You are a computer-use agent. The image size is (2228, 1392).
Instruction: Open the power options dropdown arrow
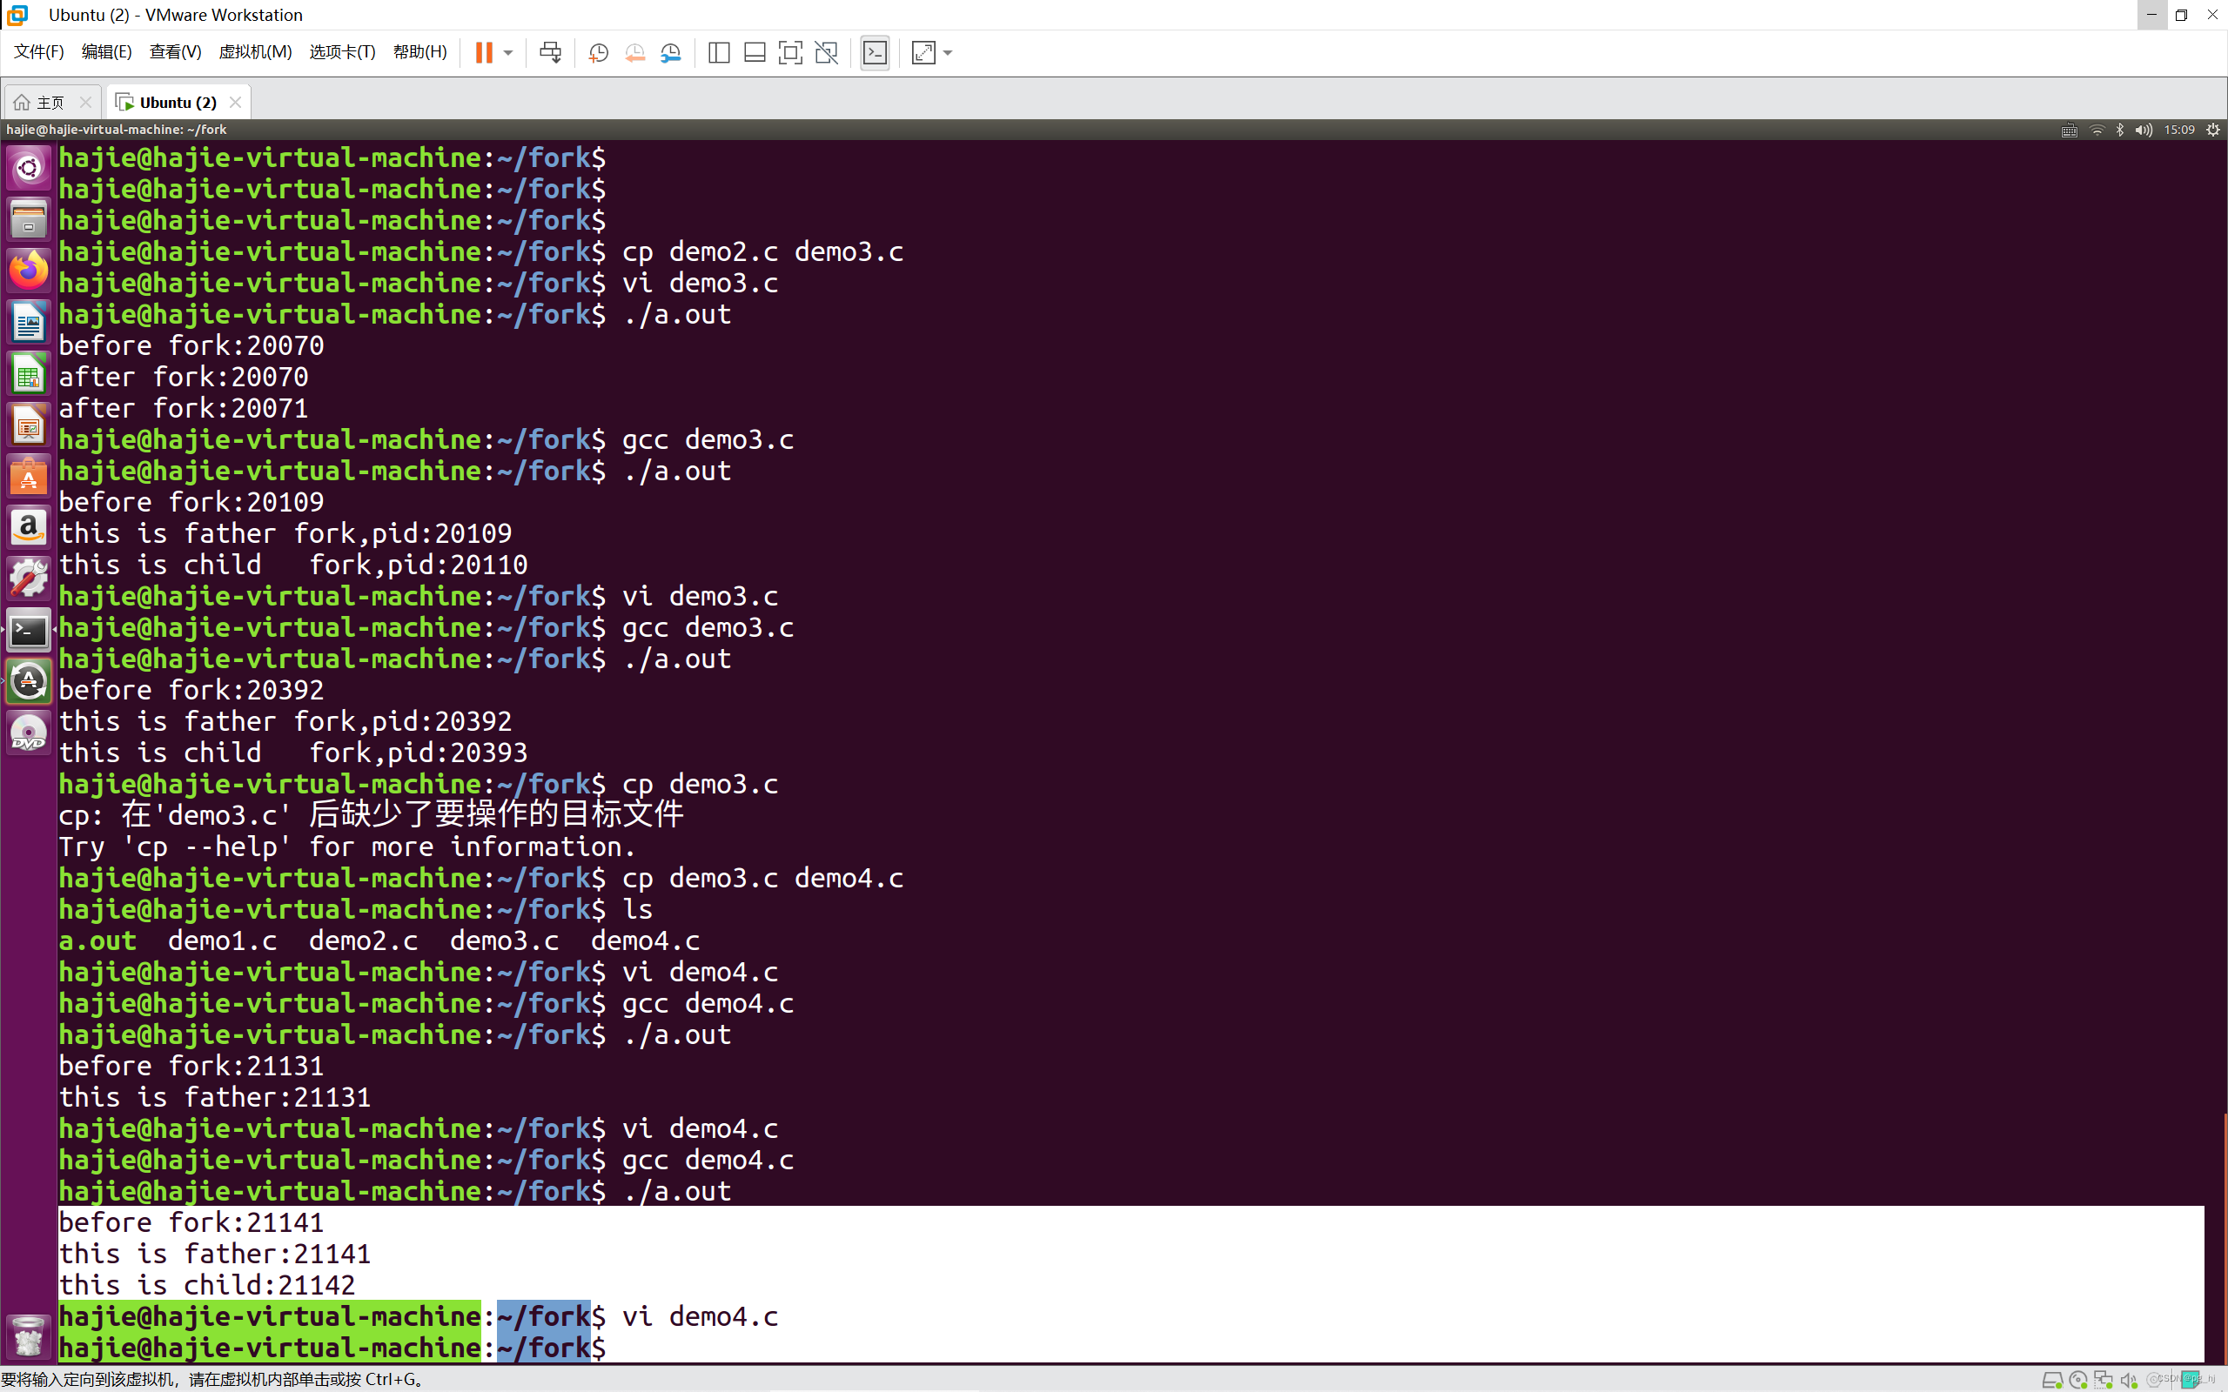pos(508,52)
